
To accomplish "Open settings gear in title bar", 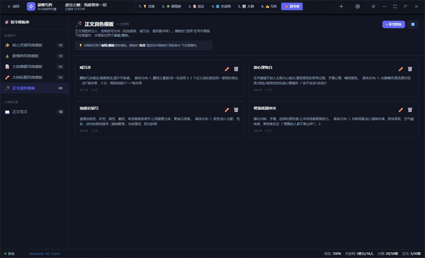I will 358,6.
